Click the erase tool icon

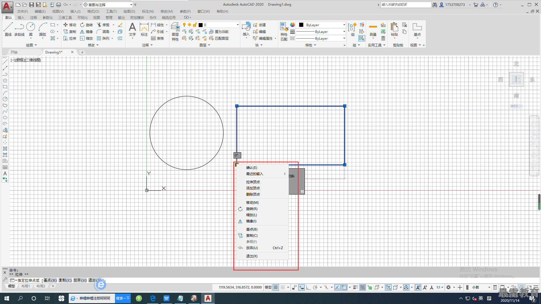point(120,25)
